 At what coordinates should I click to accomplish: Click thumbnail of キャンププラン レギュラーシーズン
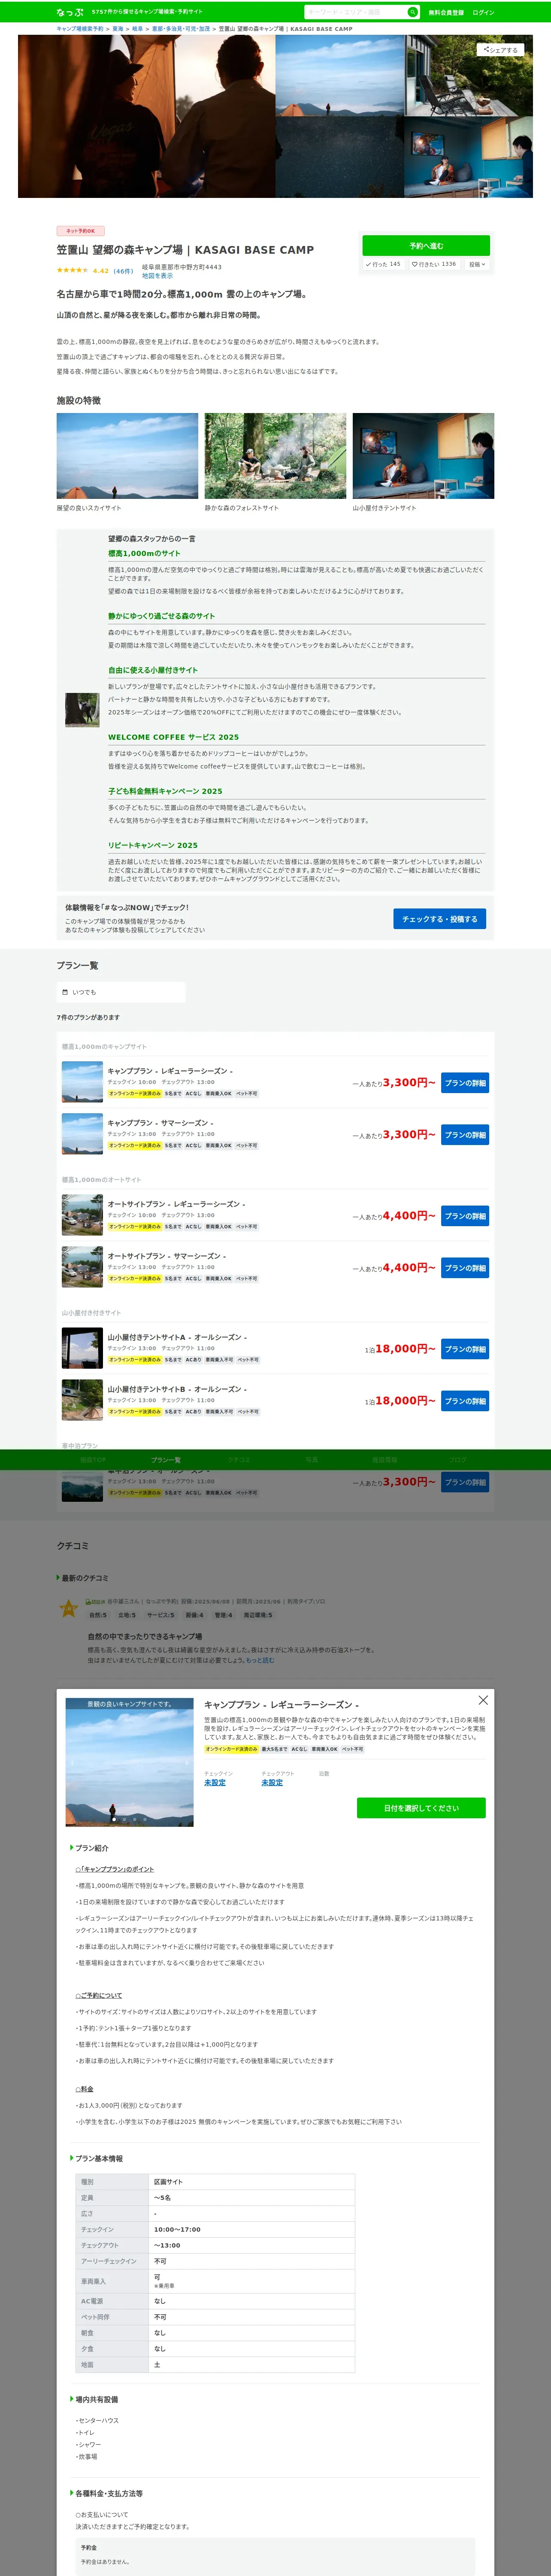tap(82, 1082)
